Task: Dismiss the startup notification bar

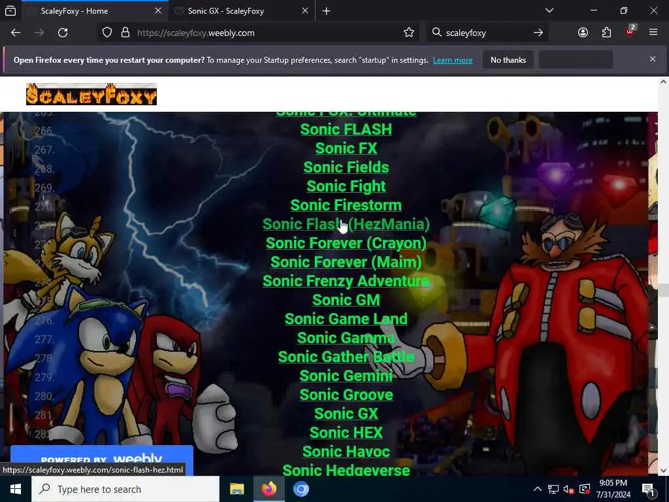Action: (653, 59)
